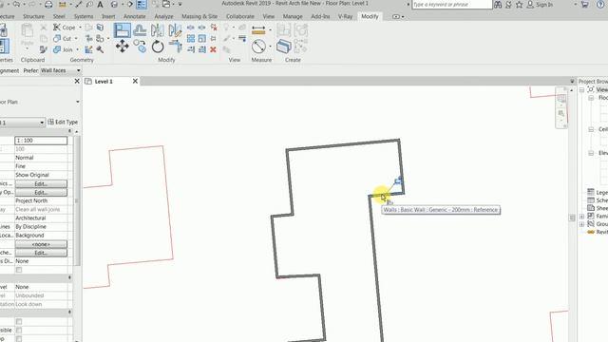This screenshot has width=608, height=342.
Task: Click the Create Similar icon
Action: 283,47
